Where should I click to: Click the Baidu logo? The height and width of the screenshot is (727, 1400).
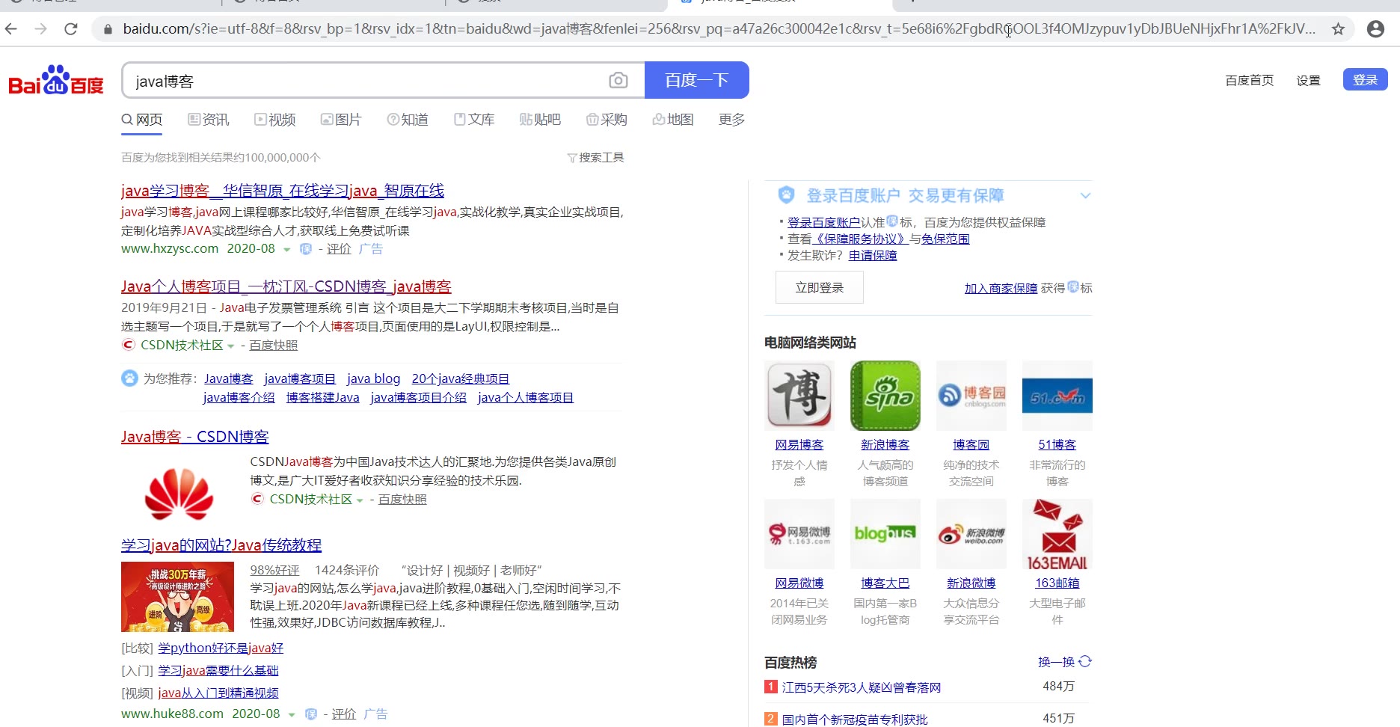[56, 81]
